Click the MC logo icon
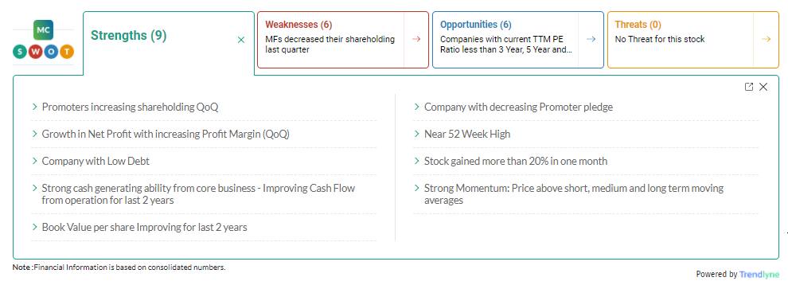788x289 pixels. 43,30
